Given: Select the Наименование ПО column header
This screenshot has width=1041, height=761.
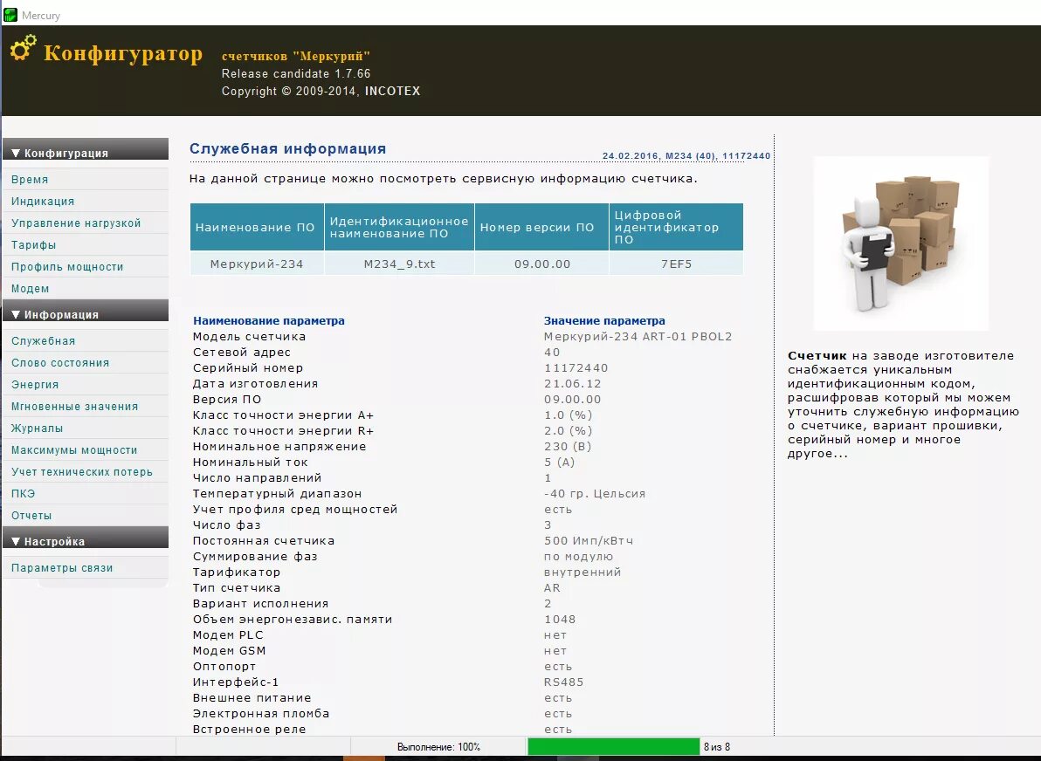Looking at the screenshot, I should click(x=257, y=227).
